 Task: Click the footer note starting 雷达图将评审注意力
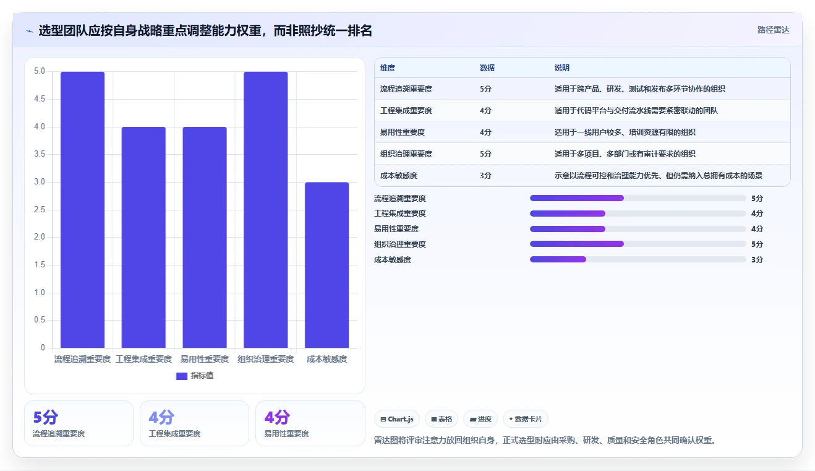[x=545, y=441]
